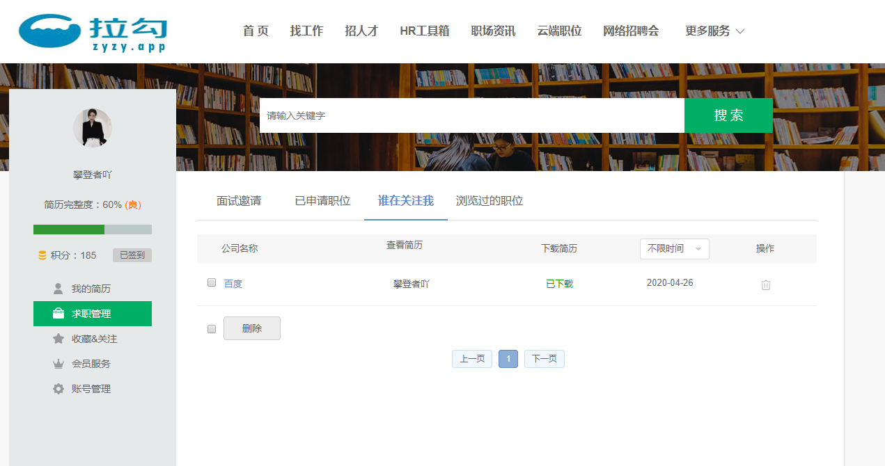
Task: Open HR工具箱 navigation item
Action: coord(425,31)
